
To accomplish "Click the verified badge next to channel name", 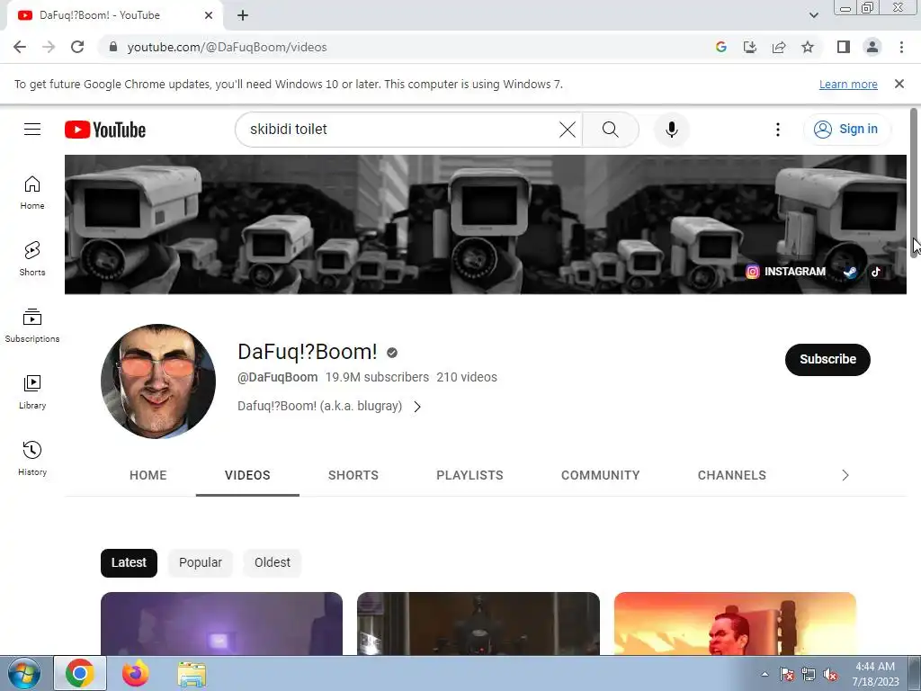I will (392, 353).
